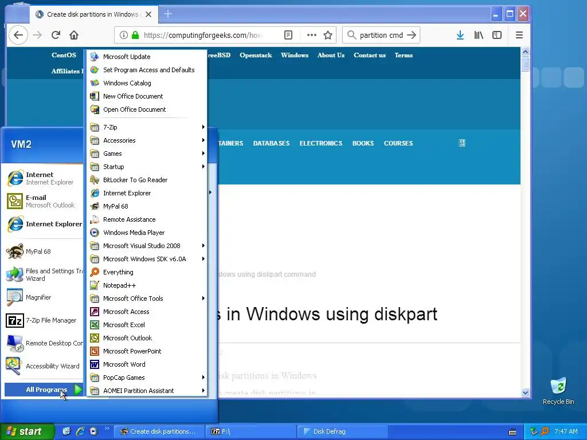
Task: Switch to the F:\ 7-Zip taskbar button
Action: pos(251,431)
